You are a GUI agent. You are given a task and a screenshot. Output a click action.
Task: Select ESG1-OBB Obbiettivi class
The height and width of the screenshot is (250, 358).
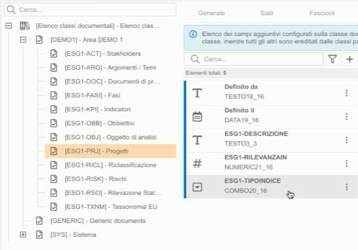click(x=100, y=123)
